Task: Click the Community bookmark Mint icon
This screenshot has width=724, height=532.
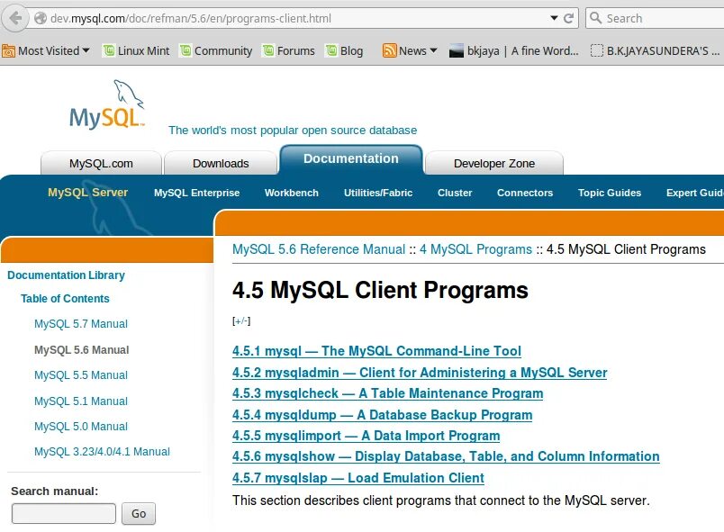Action: 186,50
